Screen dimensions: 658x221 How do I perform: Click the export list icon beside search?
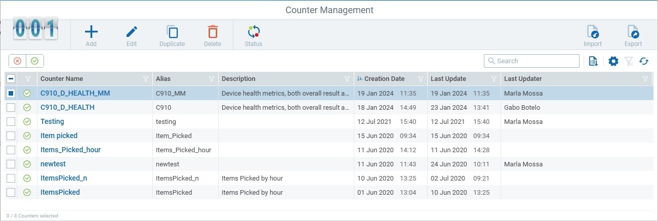point(594,61)
